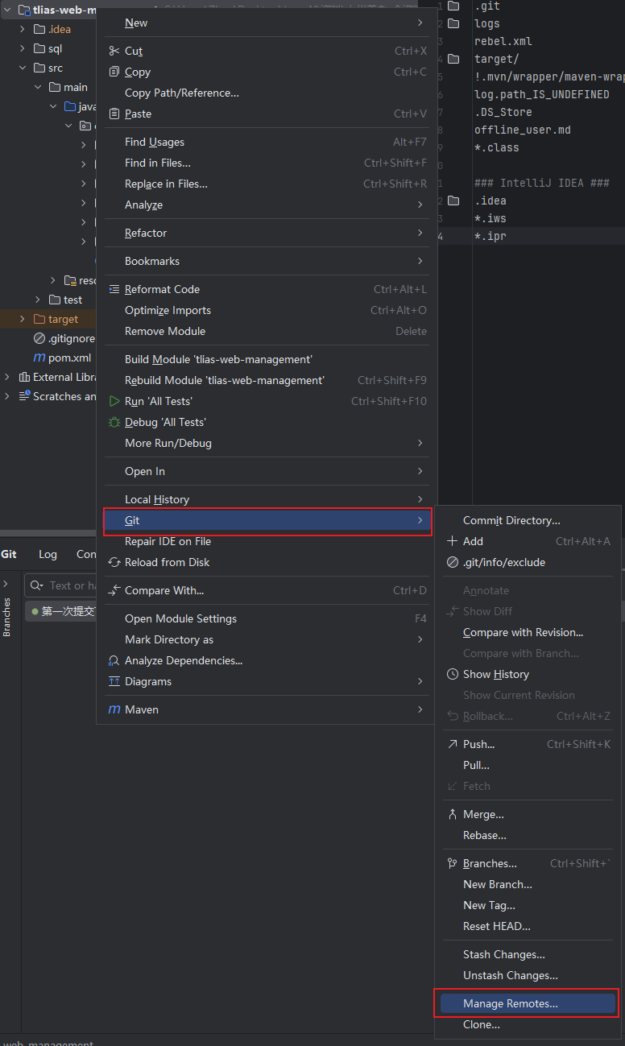Click the search icon in Git log
625x1046 pixels.
[x=36, y=585]
